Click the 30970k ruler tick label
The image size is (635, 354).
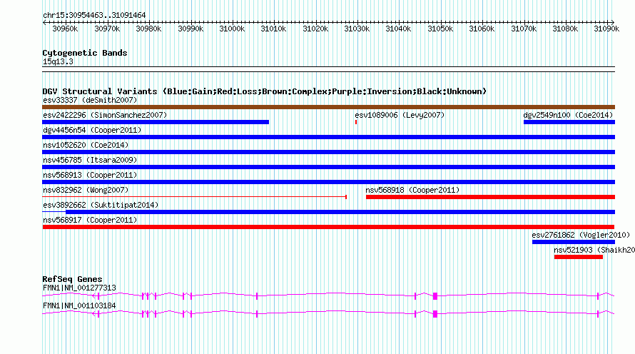pos(107,29)
